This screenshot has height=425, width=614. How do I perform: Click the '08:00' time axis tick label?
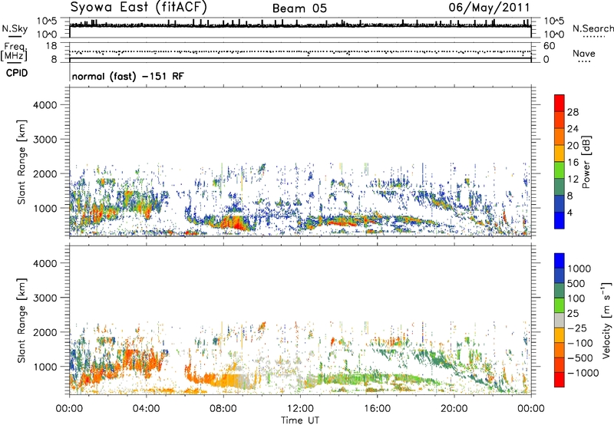223,409
